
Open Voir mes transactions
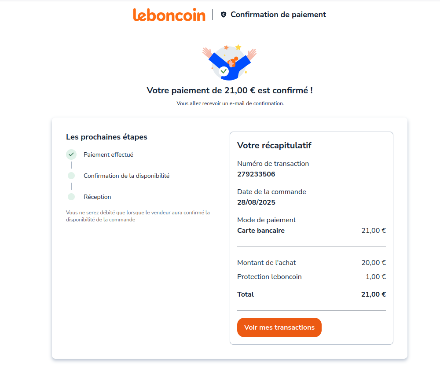[279, 327]
